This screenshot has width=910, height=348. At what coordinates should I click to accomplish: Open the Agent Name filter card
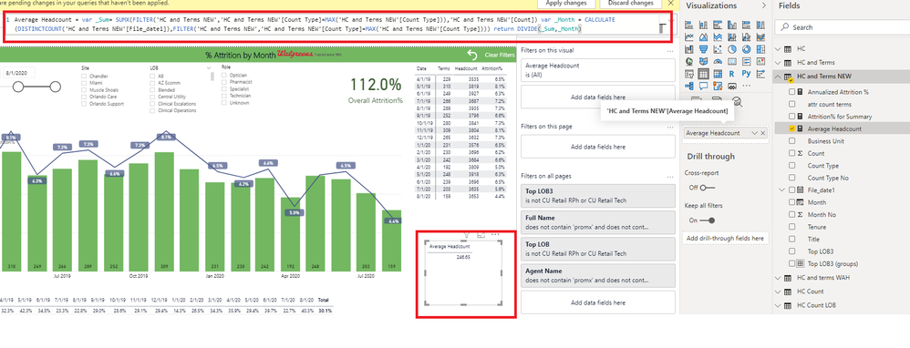pyautogui.click(x=598, y=275)
